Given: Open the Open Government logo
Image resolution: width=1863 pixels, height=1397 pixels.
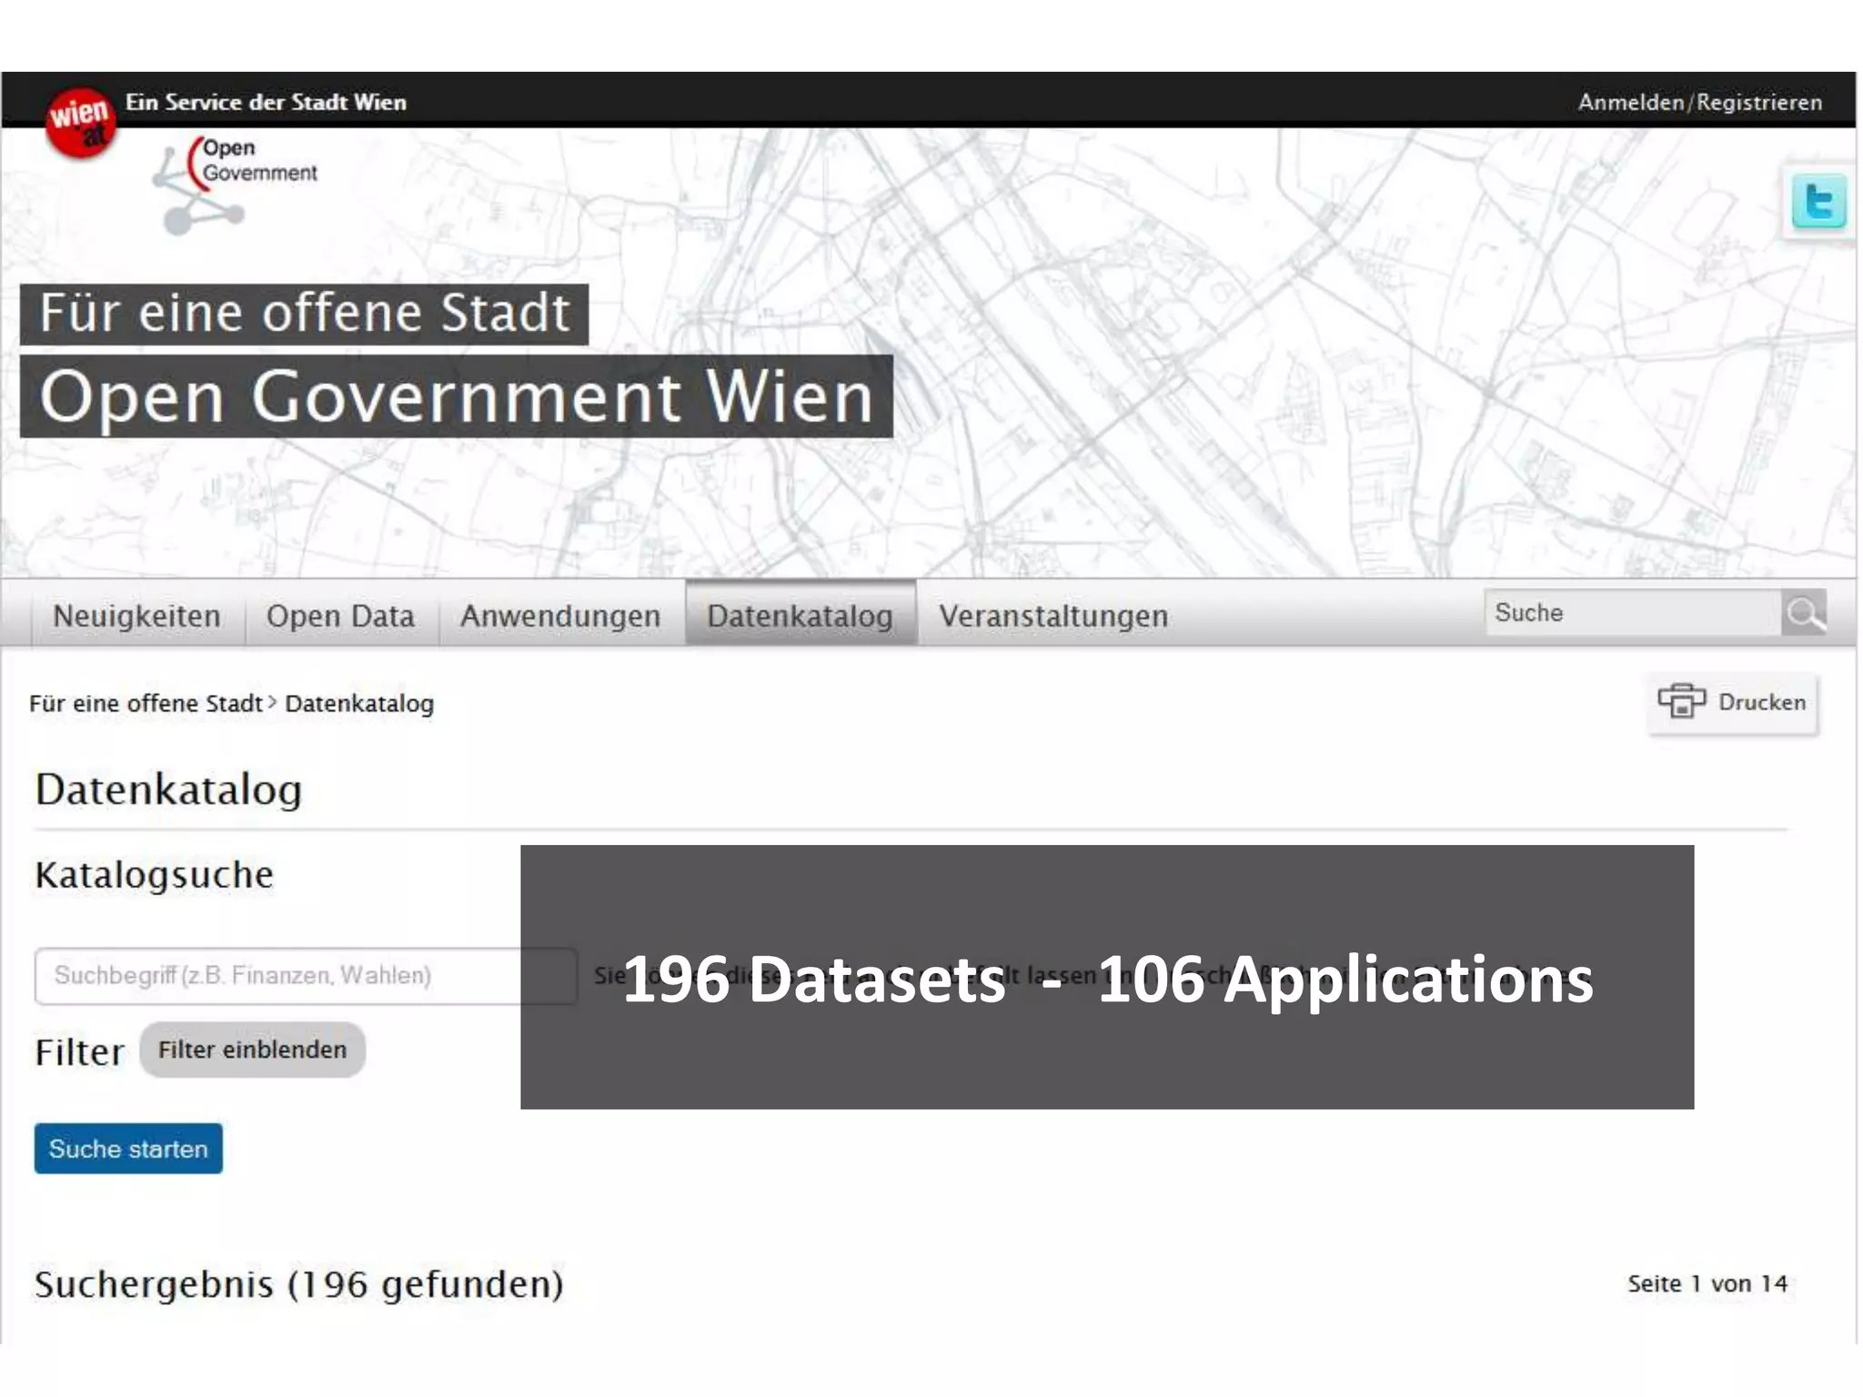Looking at the screenshot, I should pyautogui.click(x=235, y=185).
